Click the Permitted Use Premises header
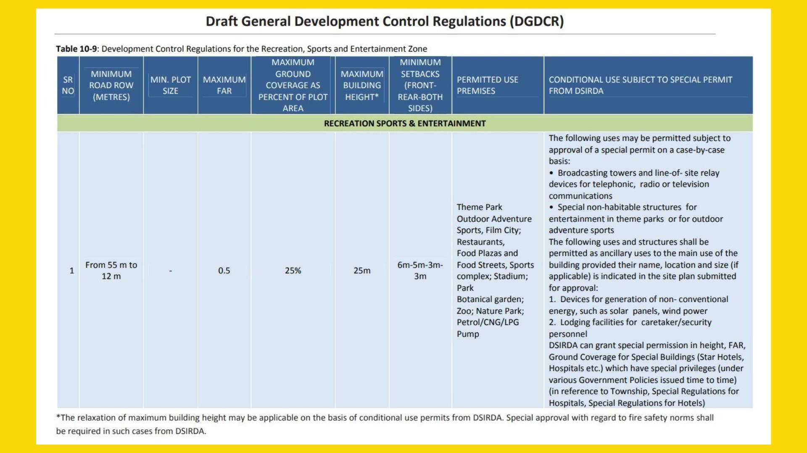The width and height of the screenshot is (807, 453). pyautogui.click(x=487, y=85)
